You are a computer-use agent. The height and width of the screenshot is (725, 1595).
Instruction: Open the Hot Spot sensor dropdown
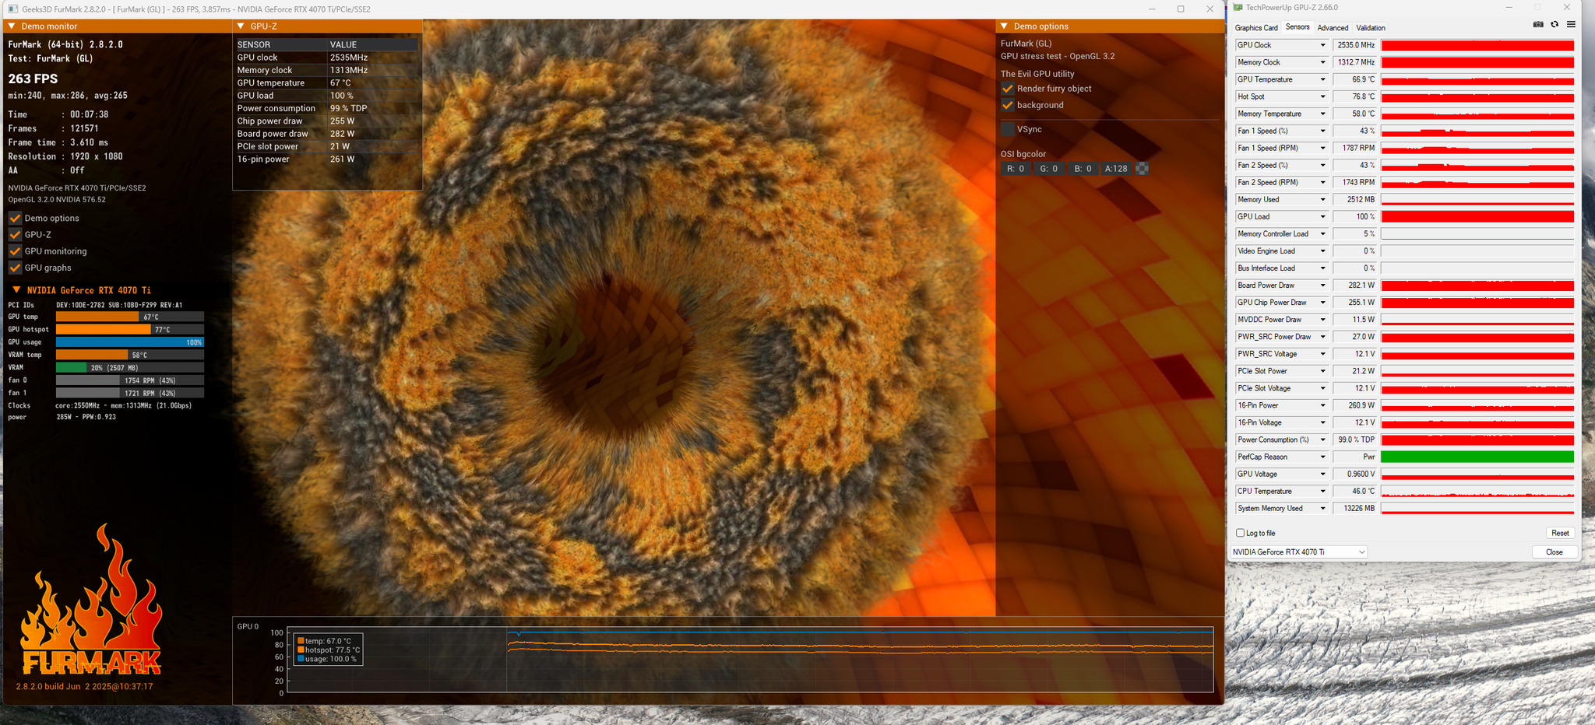pyautogui.click(x=1322, y=96)
